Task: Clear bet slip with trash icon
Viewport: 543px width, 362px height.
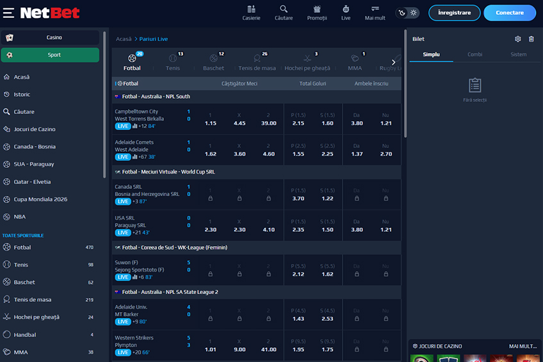Action: [531, 39]
